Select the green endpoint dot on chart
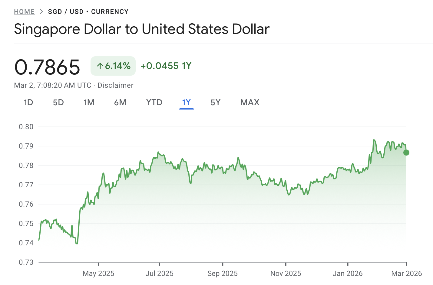This screenshot has width=433, height=285. pos(406,153)
